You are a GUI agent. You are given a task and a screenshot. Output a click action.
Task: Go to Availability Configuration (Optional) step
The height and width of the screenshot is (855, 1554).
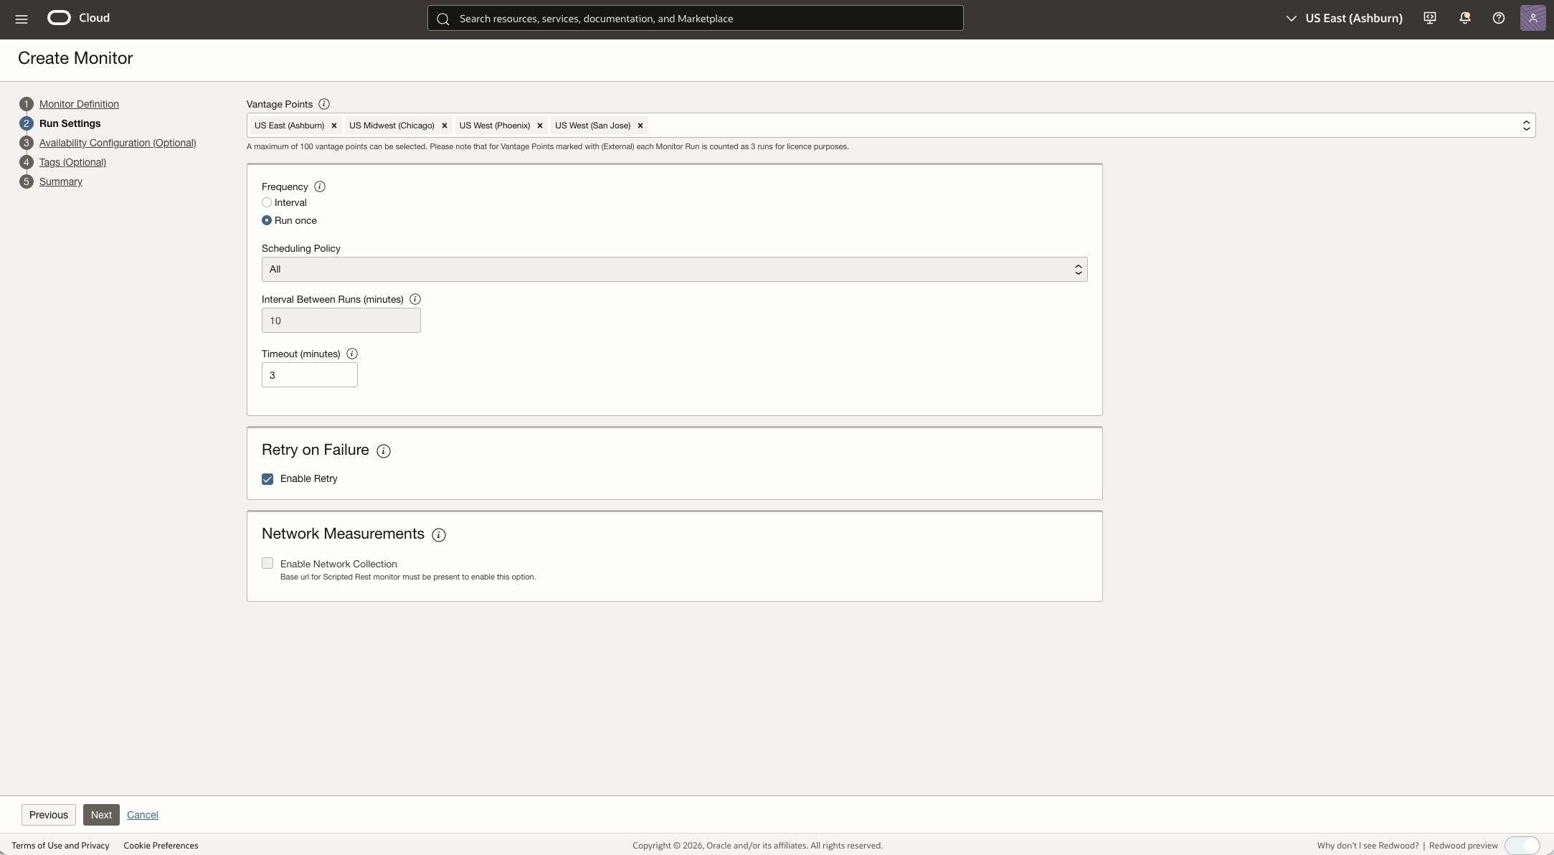click(x=118, y=143)
